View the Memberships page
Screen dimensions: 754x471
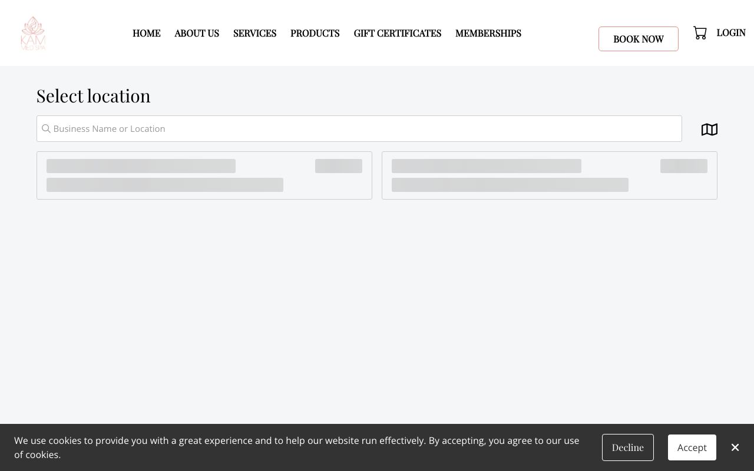pyautogui.click(x=488, y=34)
